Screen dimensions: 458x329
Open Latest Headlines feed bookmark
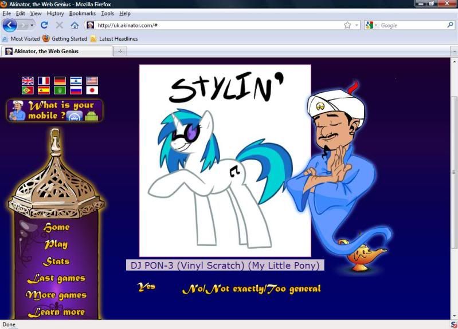114,38
